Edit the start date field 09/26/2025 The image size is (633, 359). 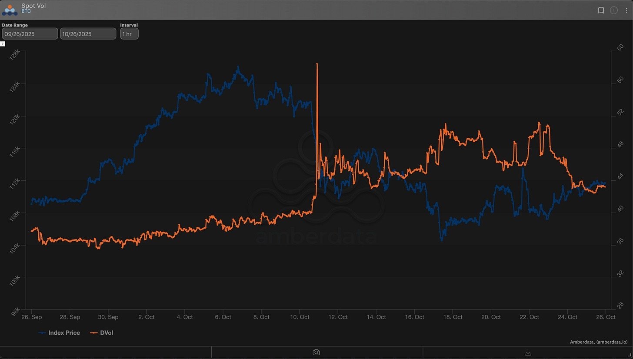point(30,34)
